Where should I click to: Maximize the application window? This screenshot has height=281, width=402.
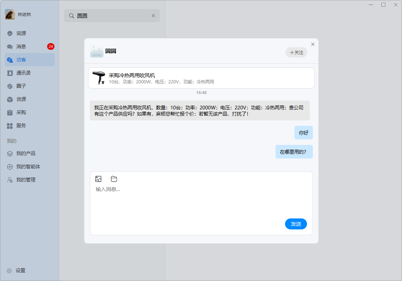[x=383, y=5]
